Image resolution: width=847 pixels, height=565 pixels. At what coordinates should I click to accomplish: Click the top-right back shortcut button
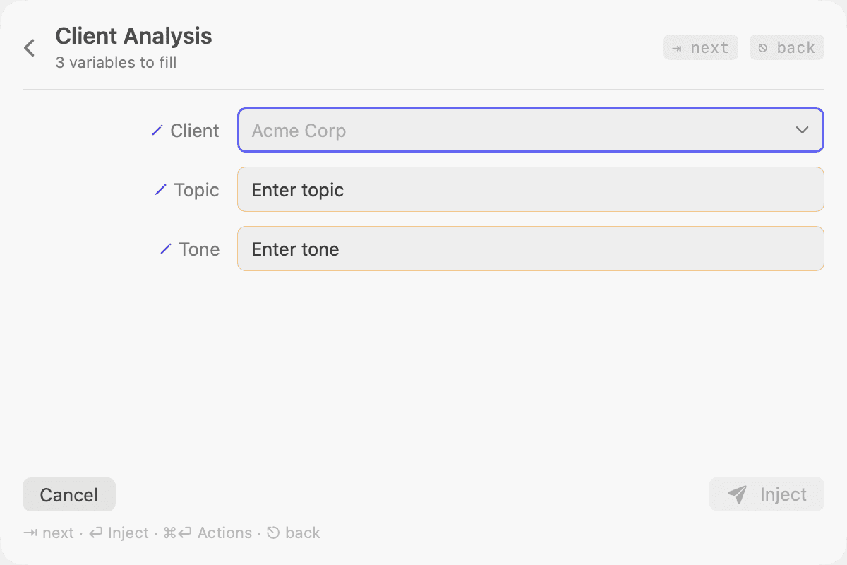tap(787, 48)
